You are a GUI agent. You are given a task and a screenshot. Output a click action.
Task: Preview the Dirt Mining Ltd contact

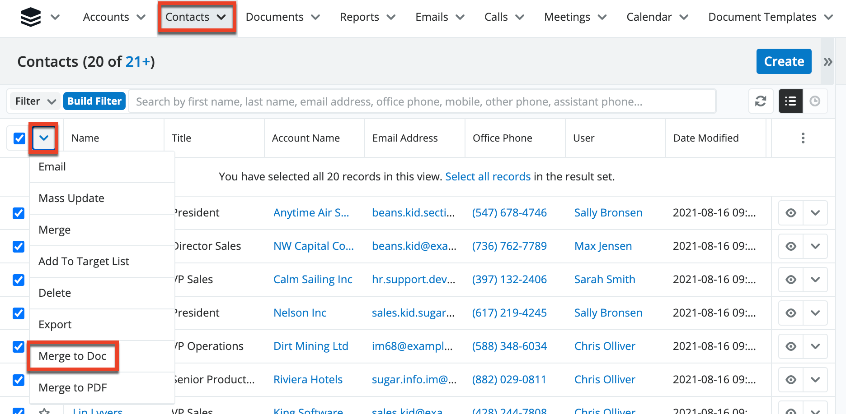click(790, 346)
